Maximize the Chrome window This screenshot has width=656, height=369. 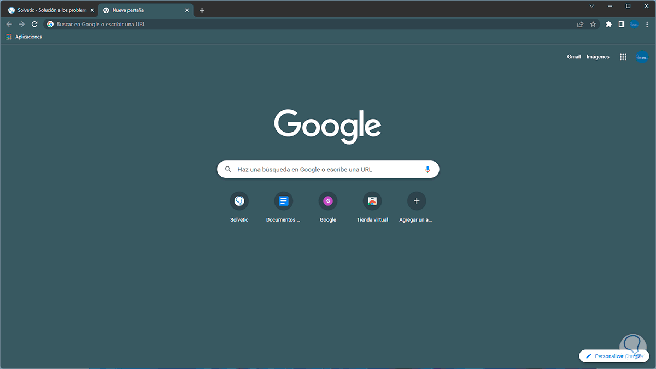pos(628,6)
